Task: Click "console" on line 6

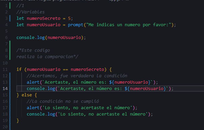Action: (25, 38)
